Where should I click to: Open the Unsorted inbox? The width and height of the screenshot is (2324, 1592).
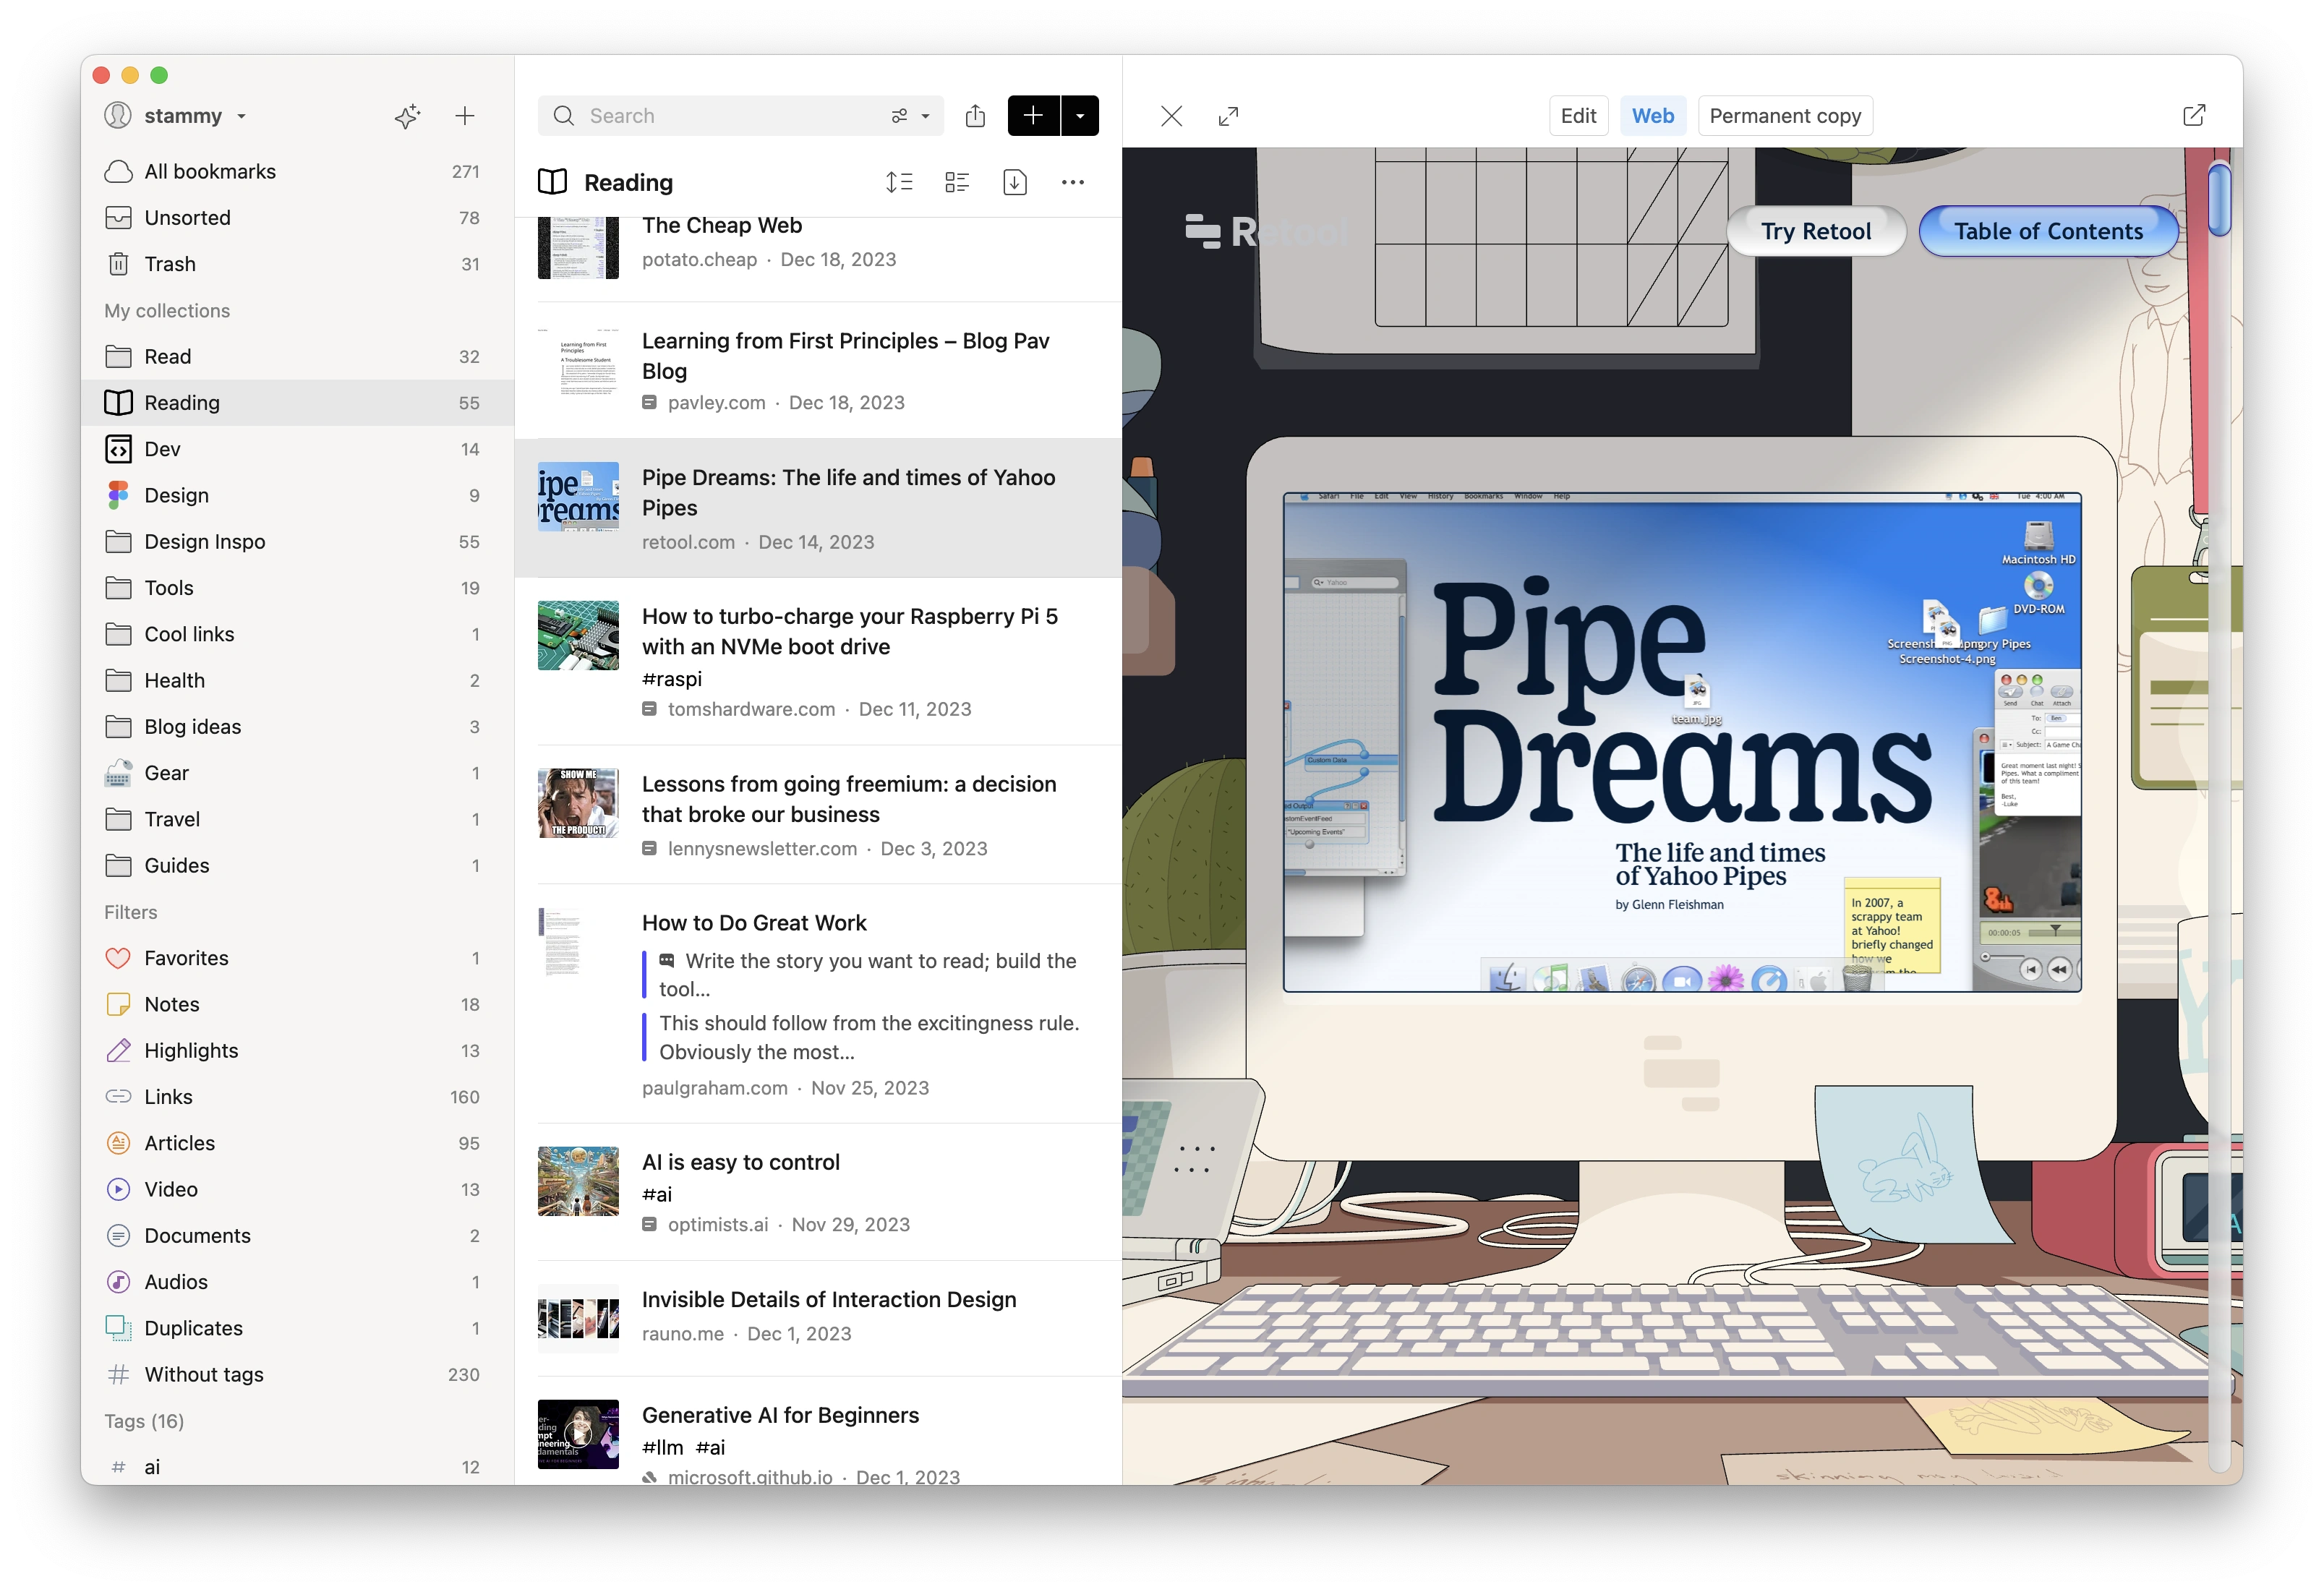tap(297, 218)
